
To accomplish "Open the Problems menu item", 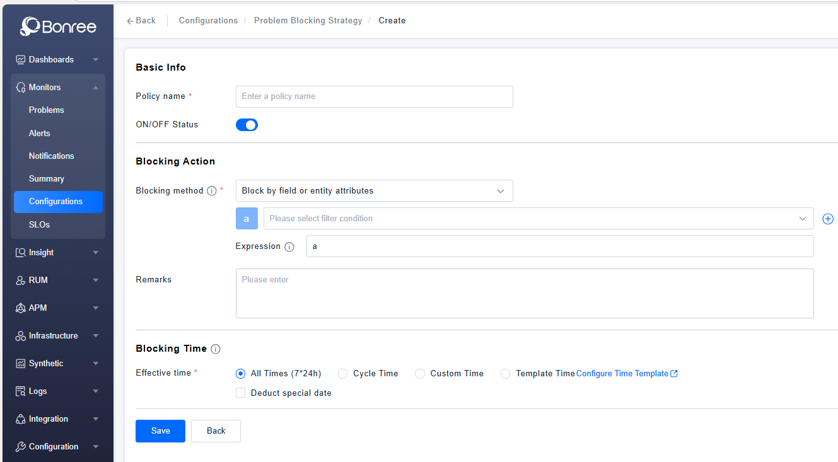I will point(47,110).
